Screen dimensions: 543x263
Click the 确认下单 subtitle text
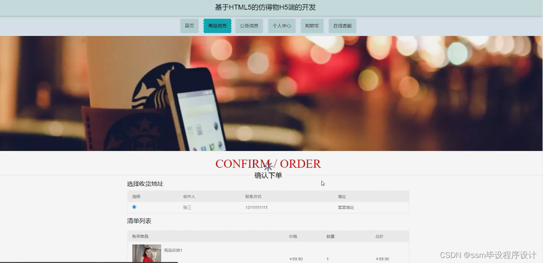(268, 175)
